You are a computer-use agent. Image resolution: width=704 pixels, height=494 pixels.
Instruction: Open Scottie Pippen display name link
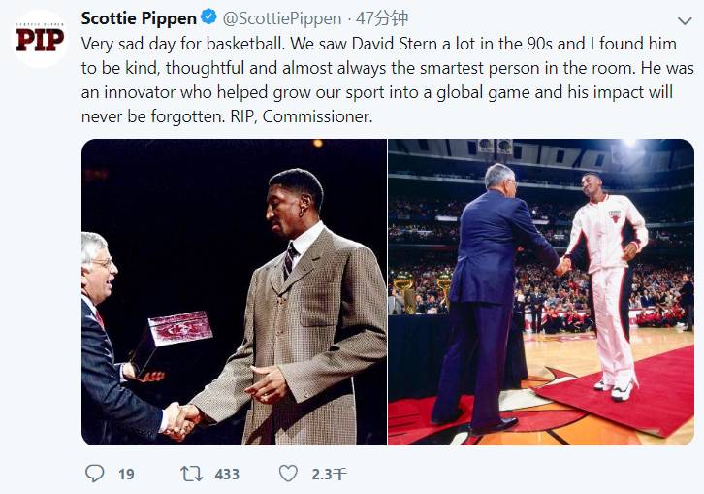[x=138, y=18]
